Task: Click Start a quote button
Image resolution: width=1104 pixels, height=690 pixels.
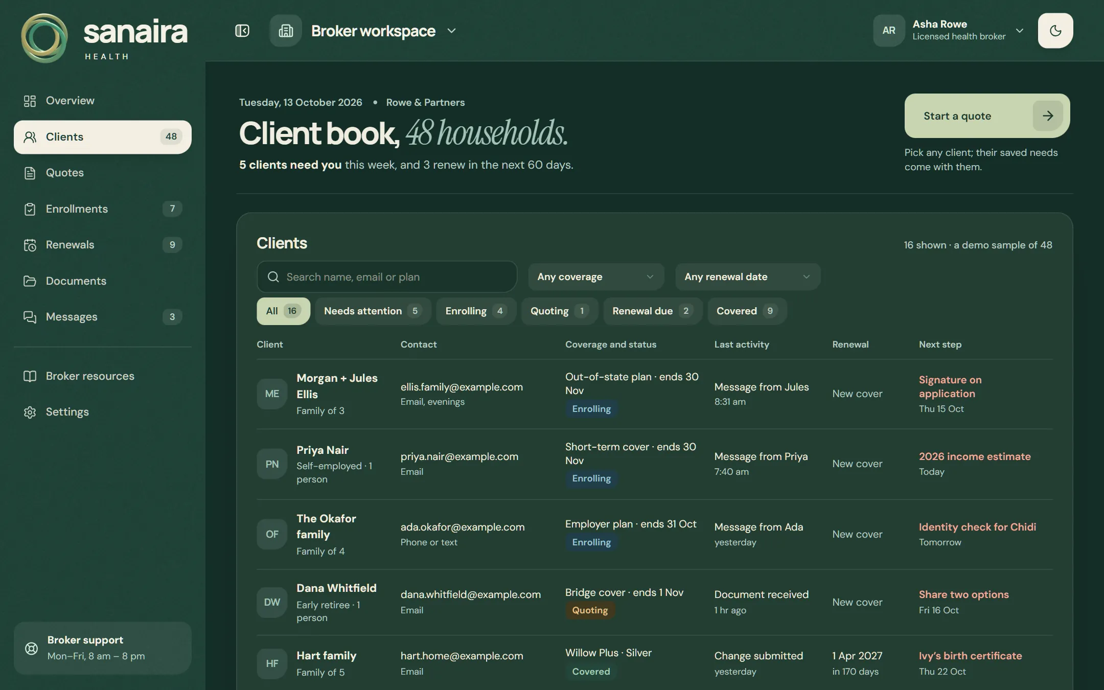Action: point(987,116)
